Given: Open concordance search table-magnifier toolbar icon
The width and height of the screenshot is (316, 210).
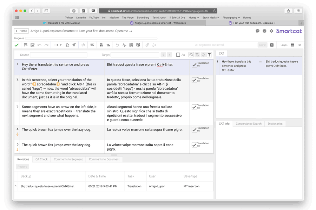Looking at the screenshot, I should tap(131, 45).
